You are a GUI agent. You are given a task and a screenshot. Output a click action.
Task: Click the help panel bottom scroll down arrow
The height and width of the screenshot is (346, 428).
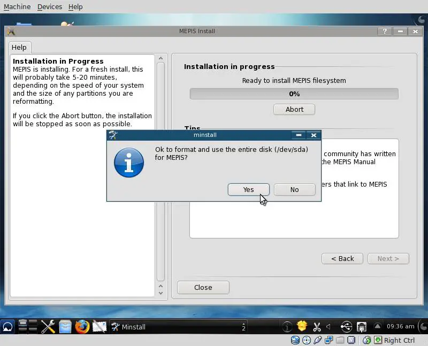click(161, 294)
